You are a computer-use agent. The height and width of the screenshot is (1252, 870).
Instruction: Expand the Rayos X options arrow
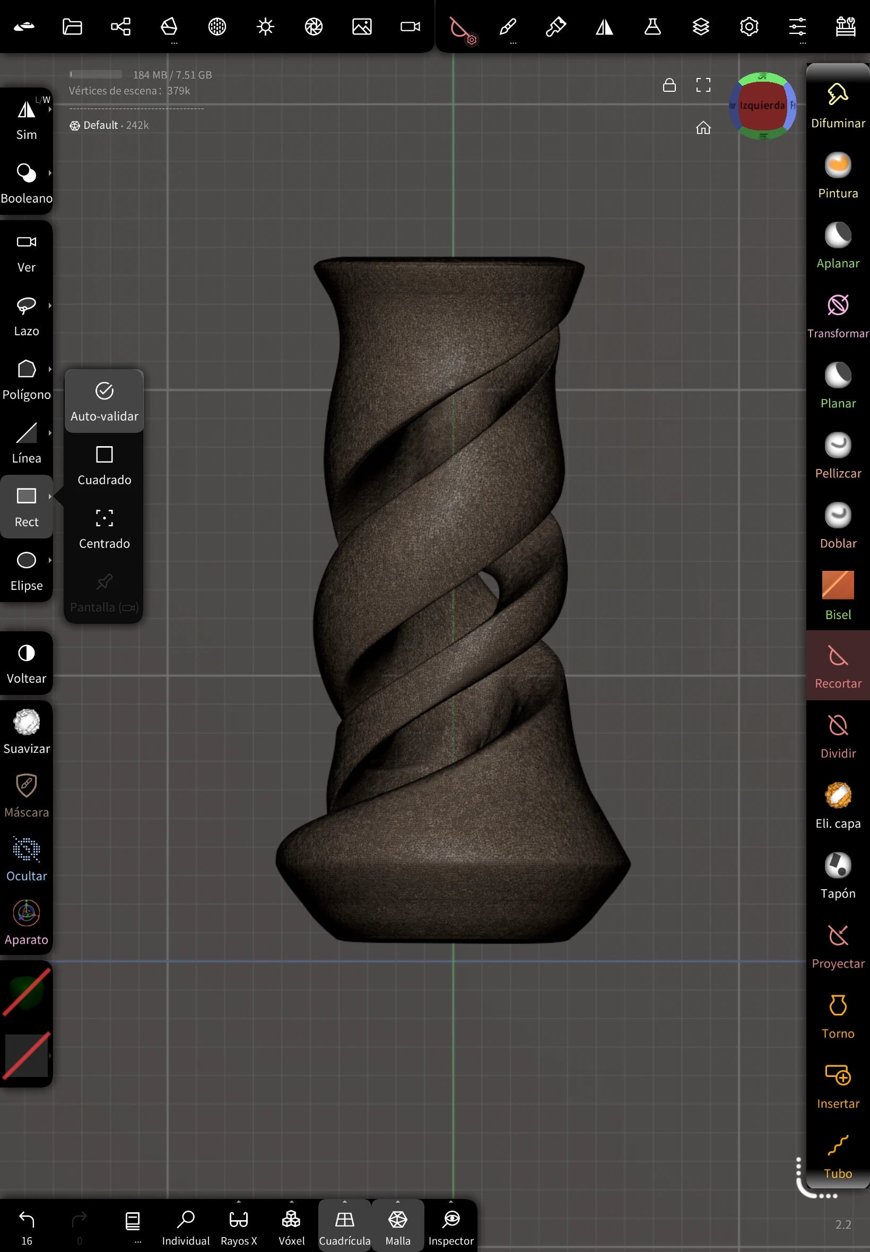pos(239,1202)
